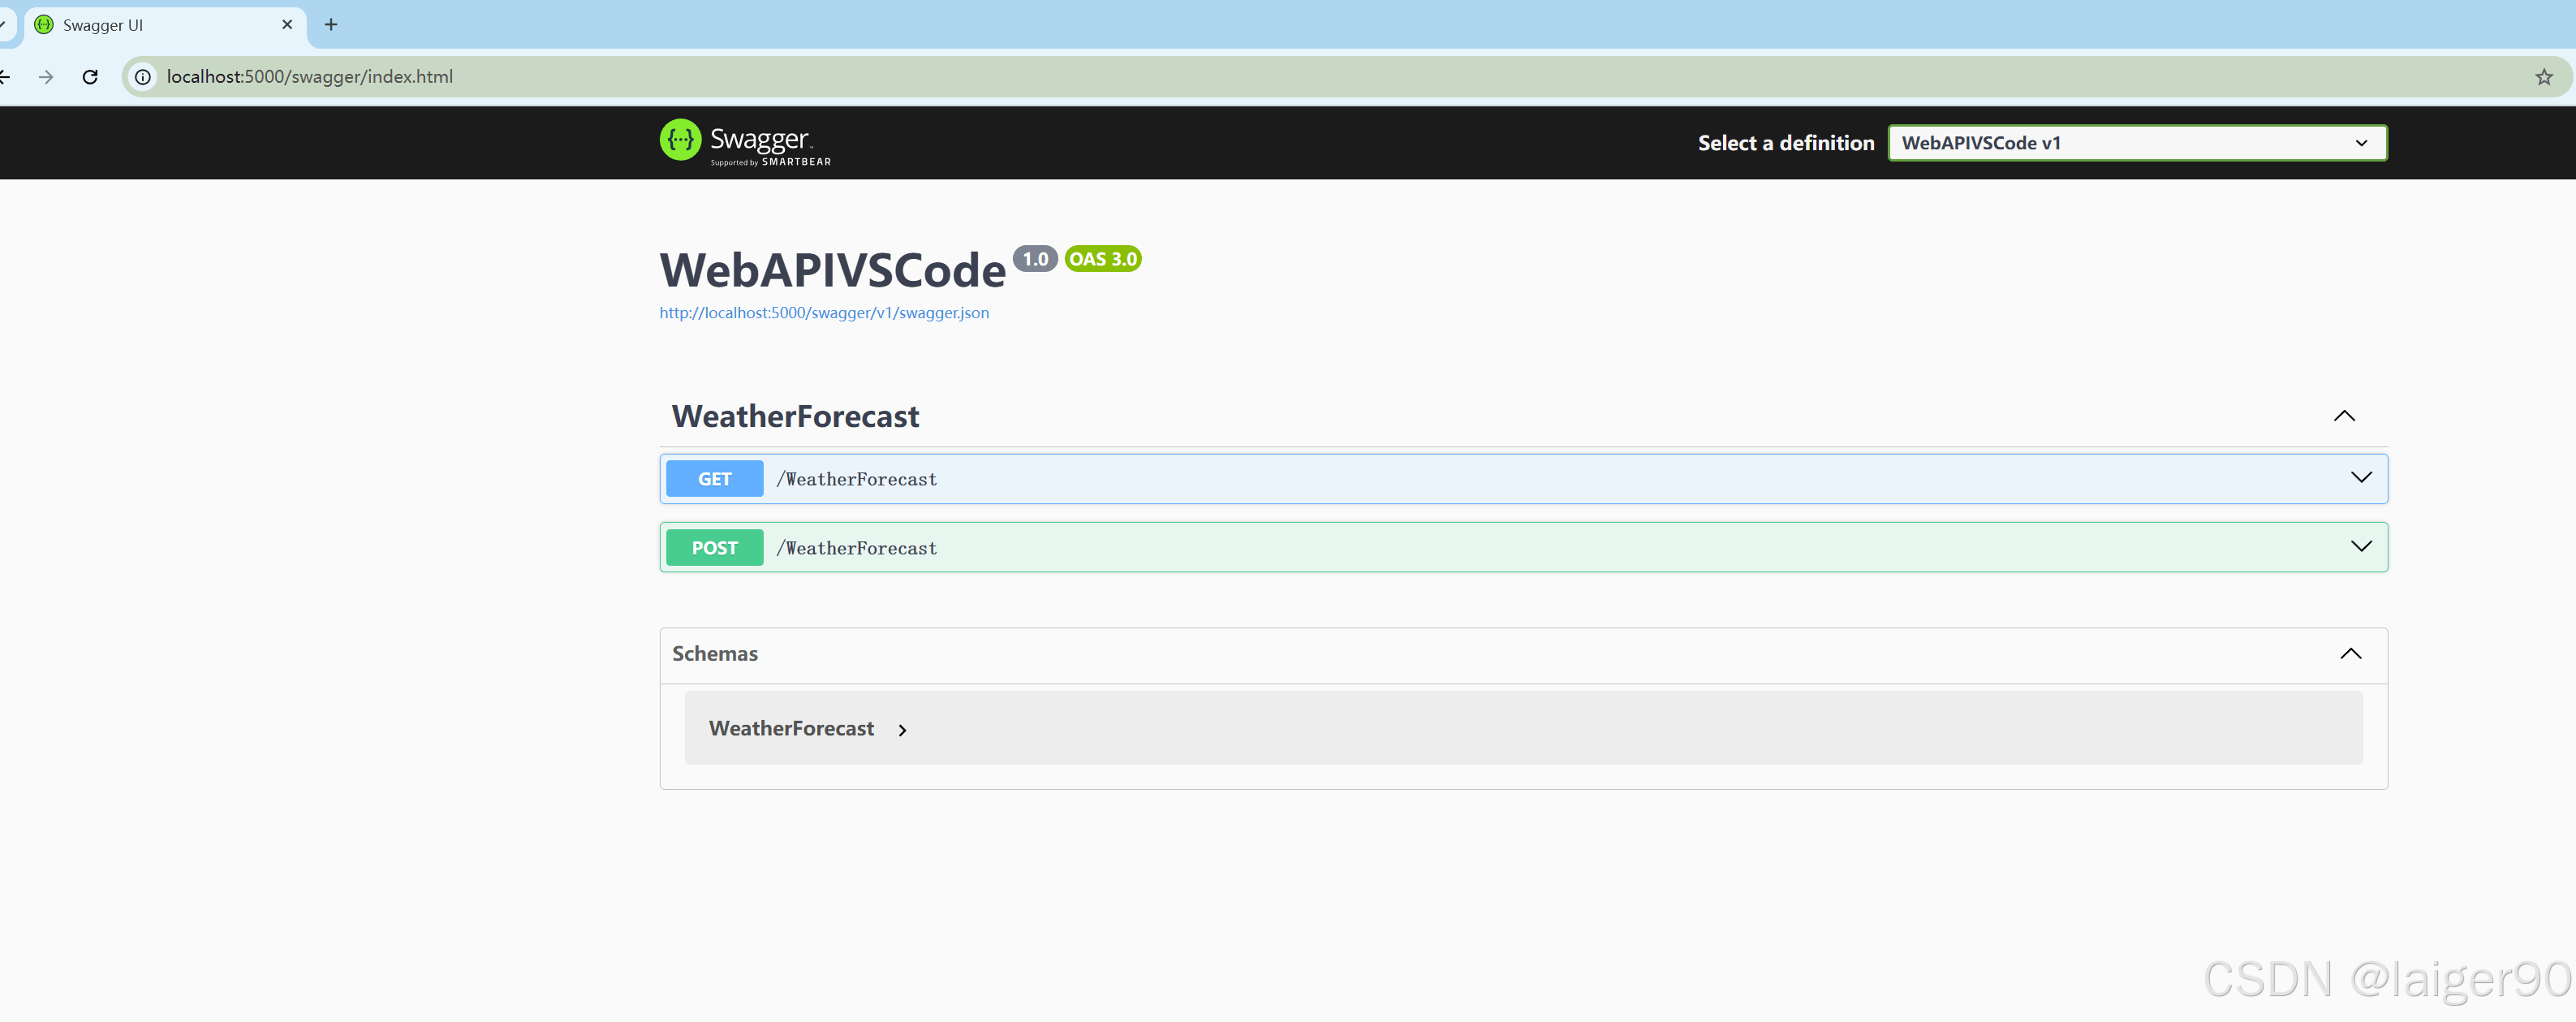This screenshot has width=2576, height=1022.
Task: Open the Select a definition dropdown
Action: (2136, 143)
